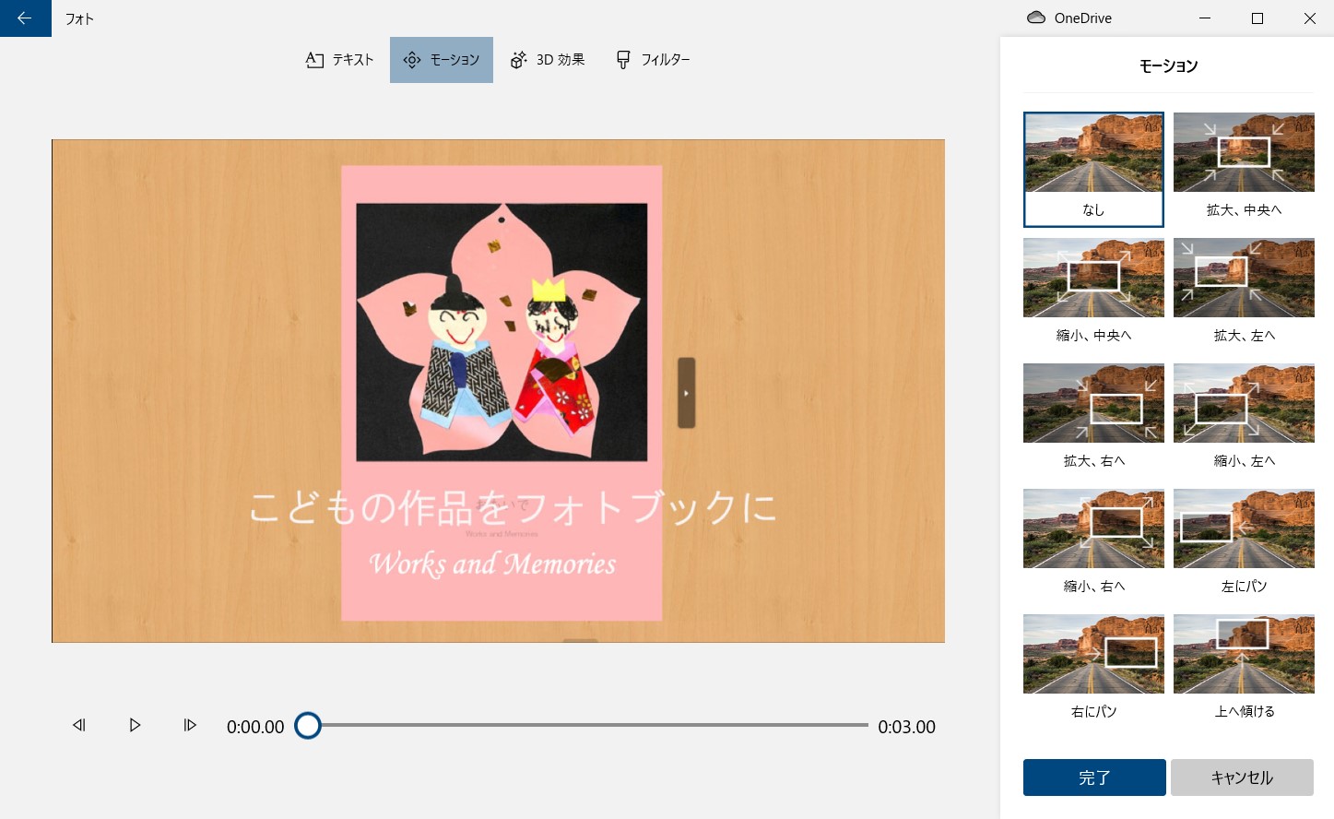This screenshot has height=819, width=1334.
Task: Step forward to the next frame
Action: tap(190, 726)
